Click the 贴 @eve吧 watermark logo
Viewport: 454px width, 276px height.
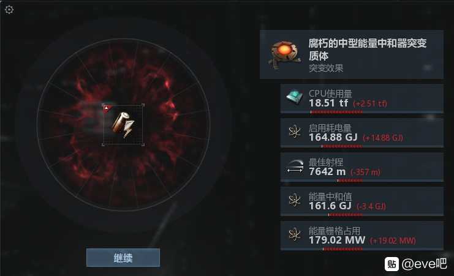coord(415,264)
